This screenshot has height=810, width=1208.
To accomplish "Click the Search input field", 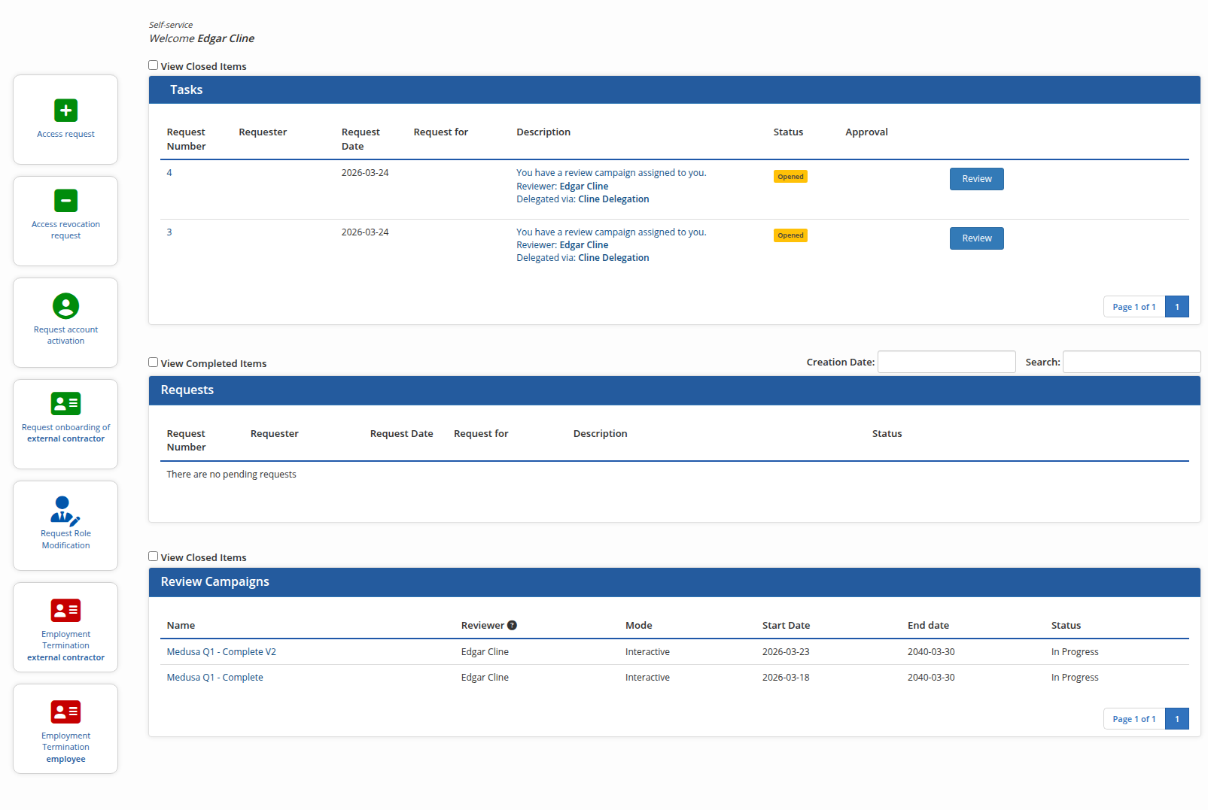I will [1131, 361].
